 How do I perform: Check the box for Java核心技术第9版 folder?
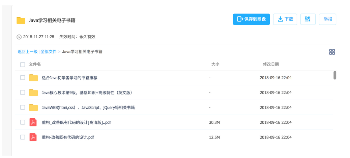(x=23, y=92)
